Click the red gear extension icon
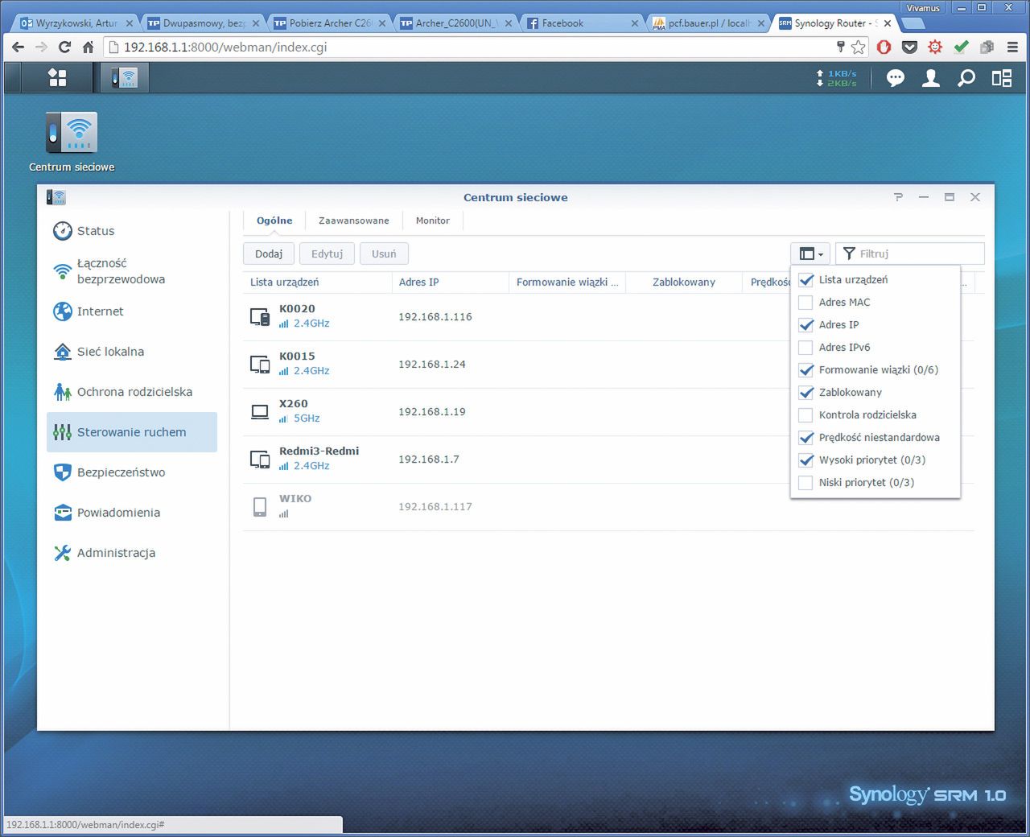The image size is (1030, 837). (935, 47)
